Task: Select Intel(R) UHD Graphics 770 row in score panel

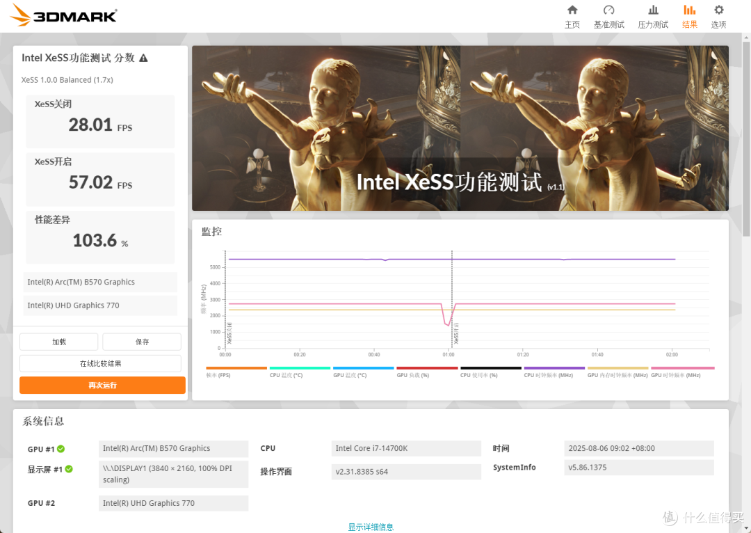Action: click(x=100, y=305)
